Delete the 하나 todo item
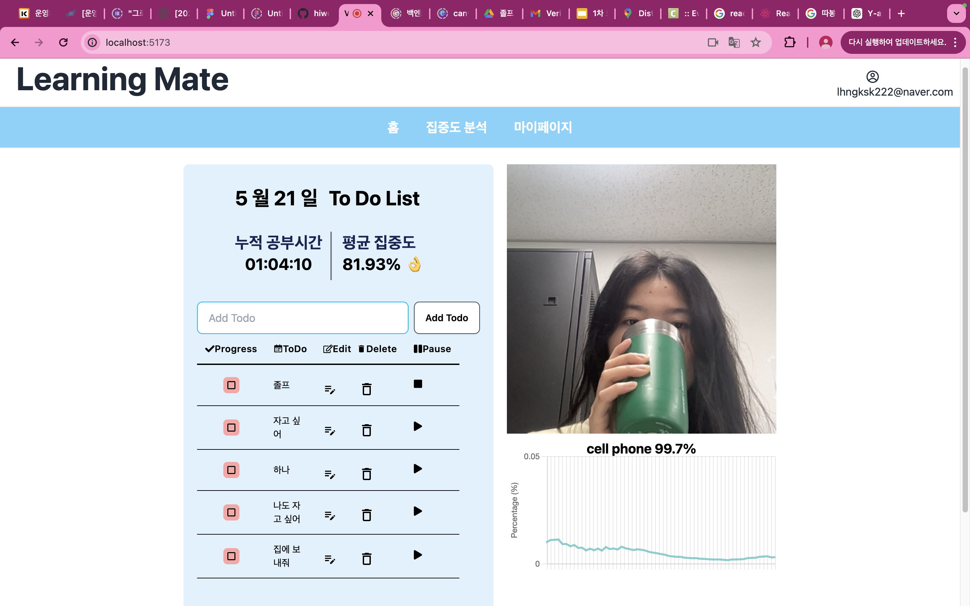970x606 pixels. coord(366,474)
